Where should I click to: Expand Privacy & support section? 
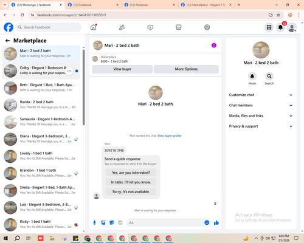coord(261,126)
